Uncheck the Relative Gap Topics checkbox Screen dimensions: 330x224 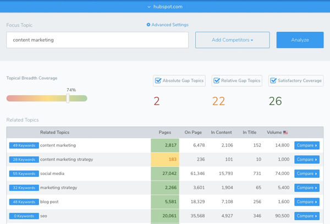point(217,81)
